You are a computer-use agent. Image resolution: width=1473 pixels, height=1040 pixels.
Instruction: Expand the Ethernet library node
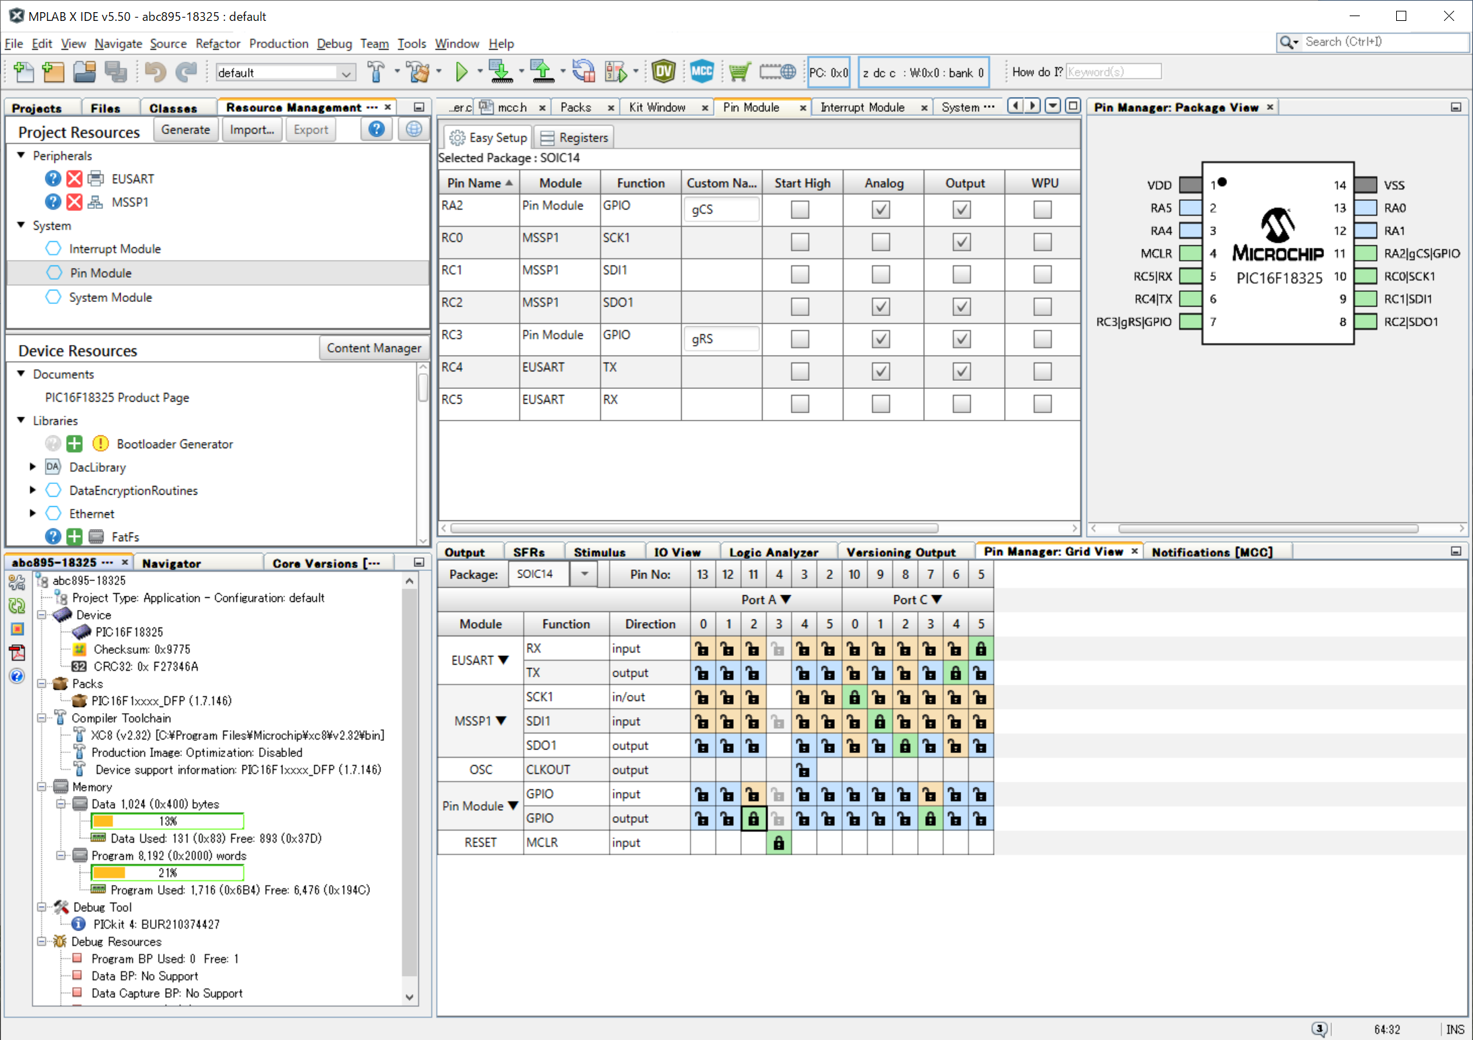click(32, 513)
